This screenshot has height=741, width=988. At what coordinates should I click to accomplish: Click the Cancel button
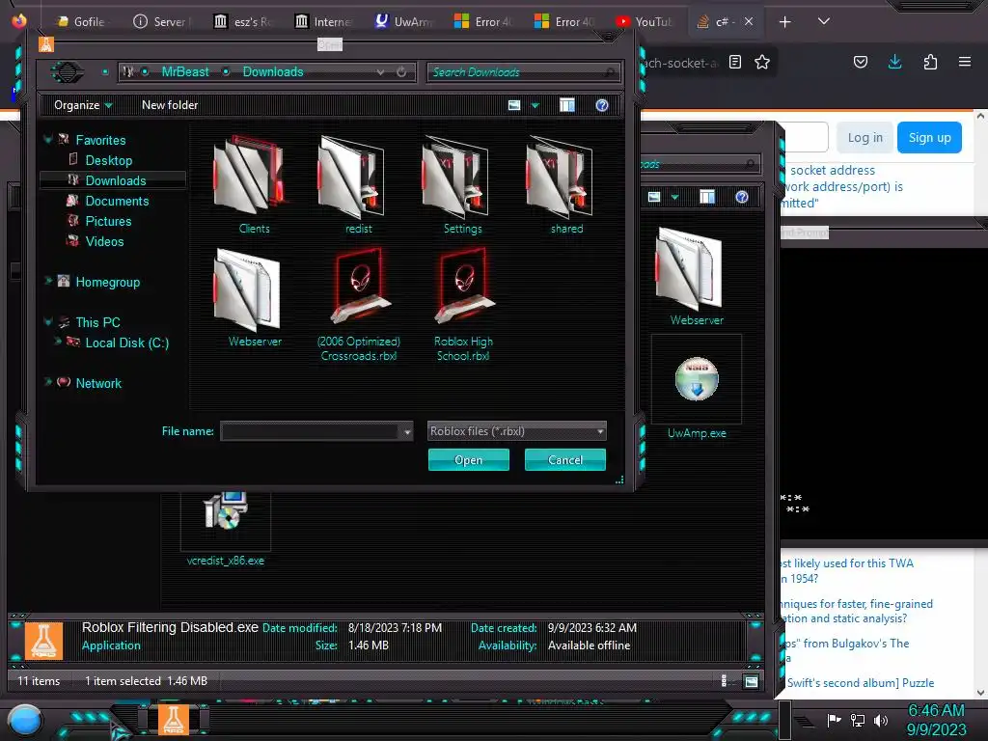click(x=565, y=460)
